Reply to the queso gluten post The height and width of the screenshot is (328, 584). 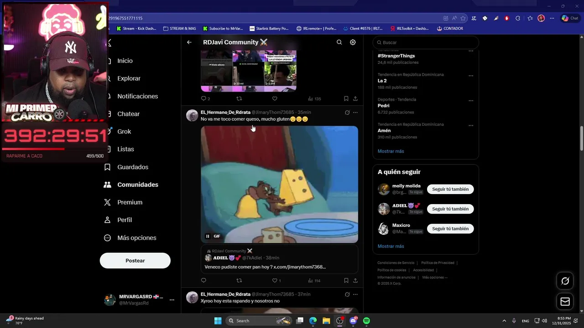[x=203, y=281]
